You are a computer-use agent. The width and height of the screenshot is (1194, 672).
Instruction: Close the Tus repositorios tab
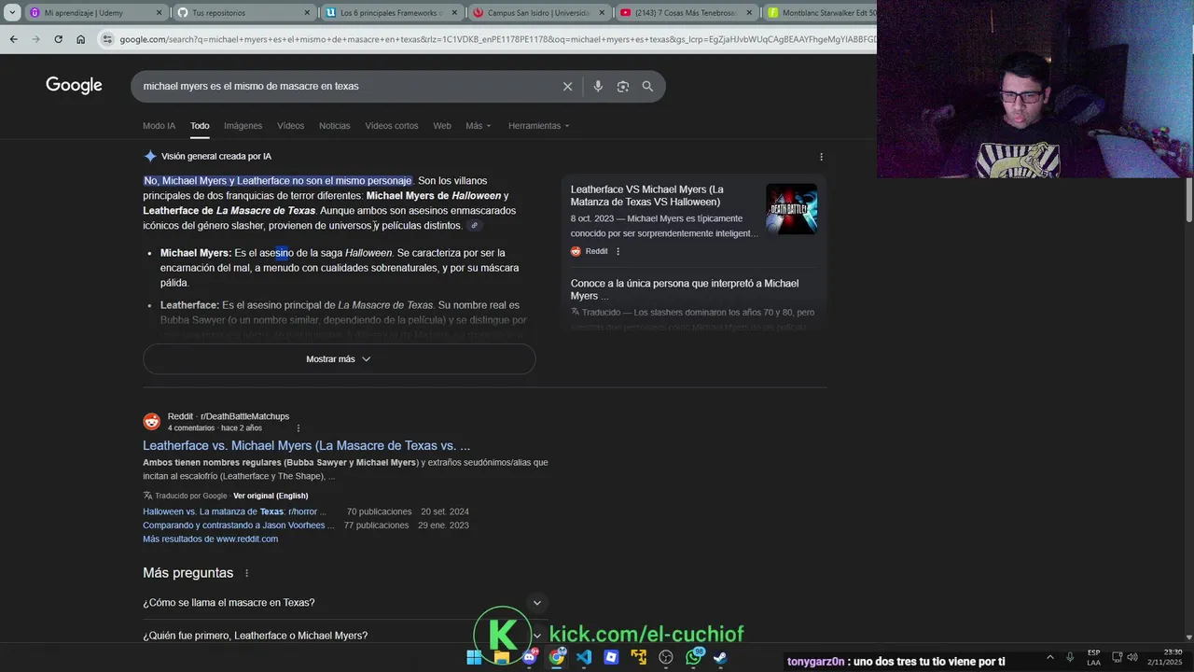(x=305, y=13)
